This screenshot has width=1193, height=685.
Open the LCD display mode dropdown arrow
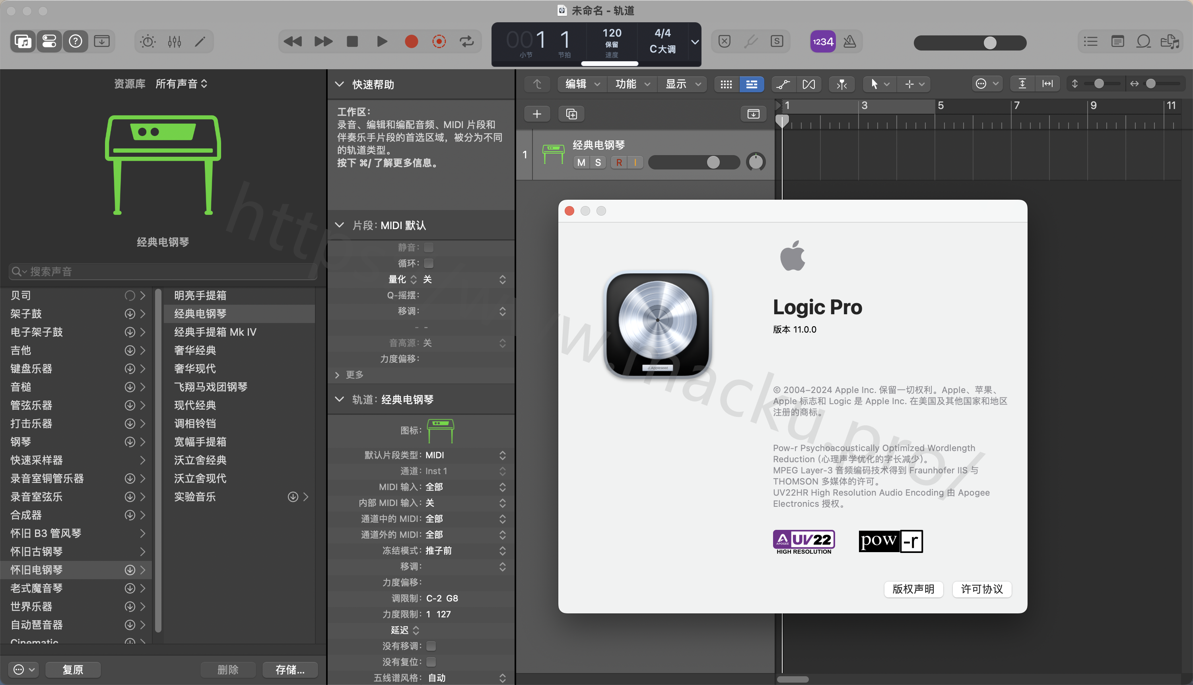(x=695, y=42)
